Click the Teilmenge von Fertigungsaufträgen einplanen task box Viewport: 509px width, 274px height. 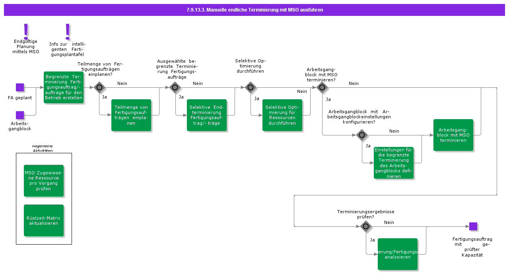[x=132, y=115]
